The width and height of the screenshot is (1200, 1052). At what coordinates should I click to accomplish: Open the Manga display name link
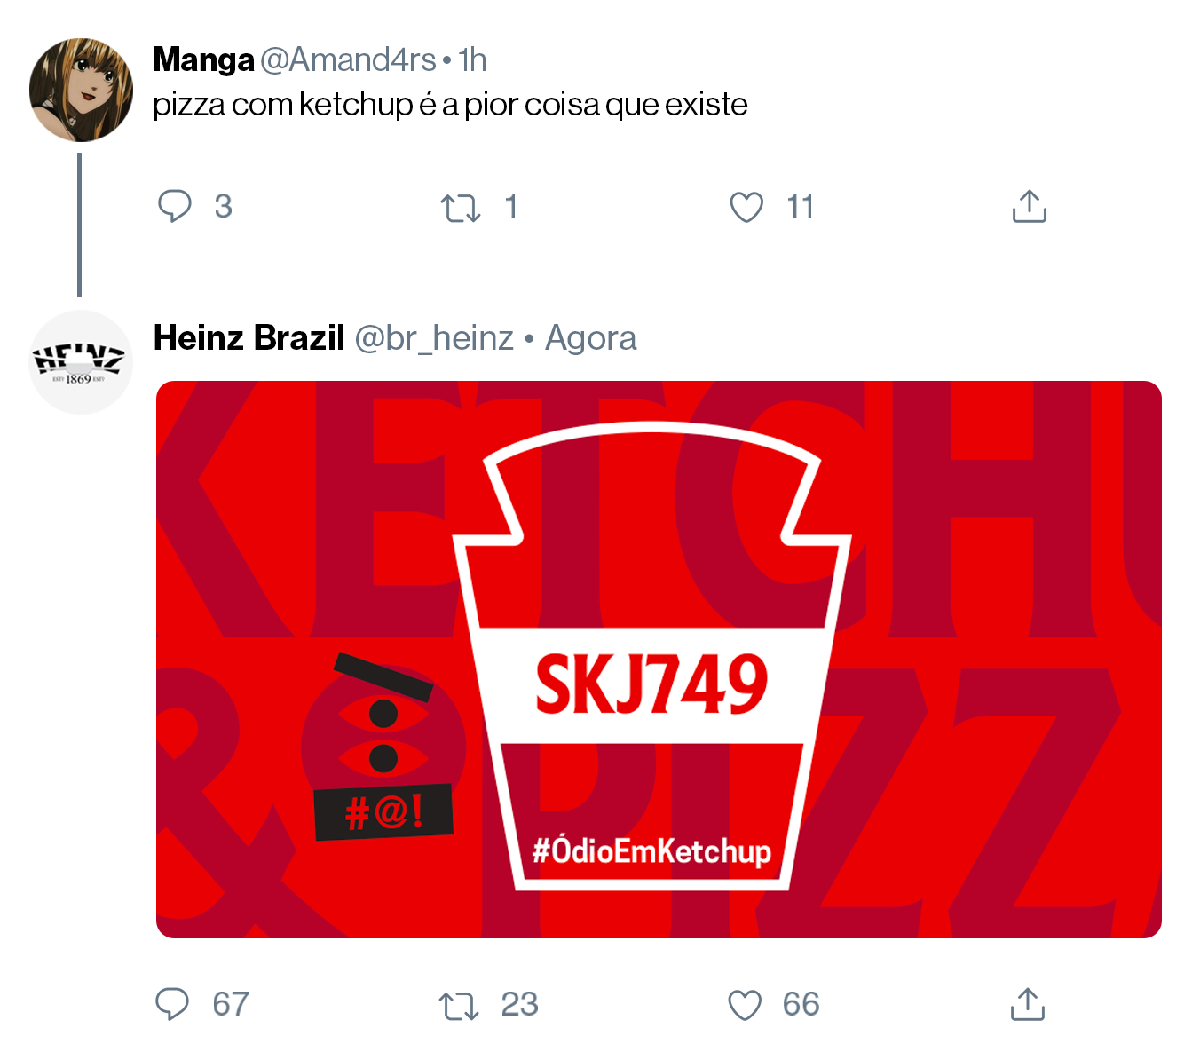click(203, 59)
